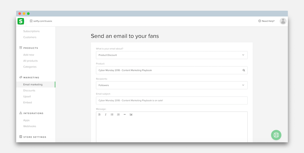Open the Followers recipients dropdown
Screen dimensions: 304x153
pos(172,85)
